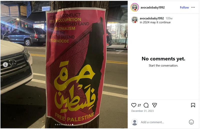The height and width of the screenshot is (129, 200).
Task: Click avocadobaby1992 header profile picture
Action: (x=134, y=7)
